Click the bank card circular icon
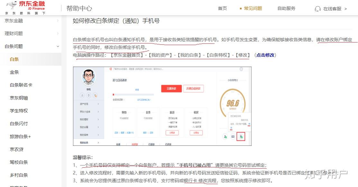 pos(233,136)
